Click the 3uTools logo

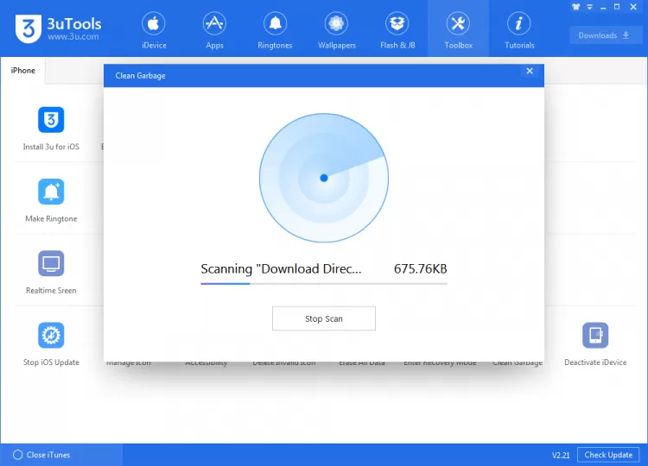58,28
